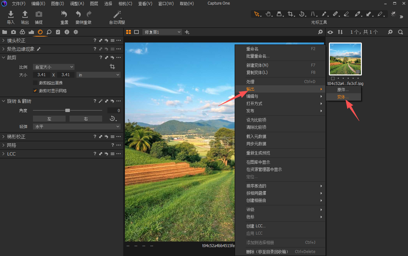408x256 pixels.
Task: Click crop icon in 裁剪 panel
Action: 112,67
